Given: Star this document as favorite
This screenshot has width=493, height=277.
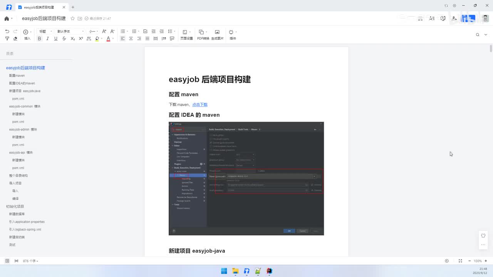Looking at the screenshot, I should tap(72, 18).
